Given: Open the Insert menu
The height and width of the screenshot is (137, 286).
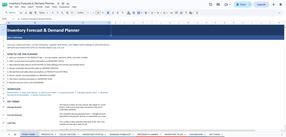Looking at the screenshot, I should coord(30,7).
